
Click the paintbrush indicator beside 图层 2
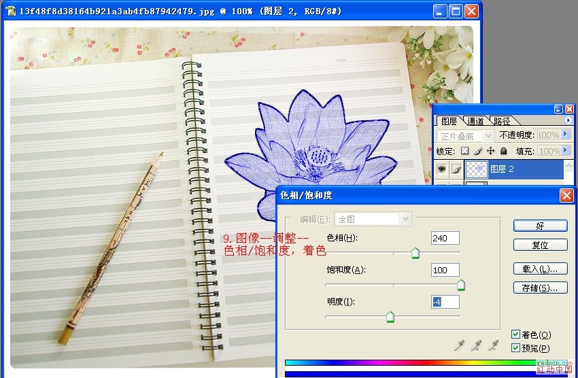click(456, 169)
